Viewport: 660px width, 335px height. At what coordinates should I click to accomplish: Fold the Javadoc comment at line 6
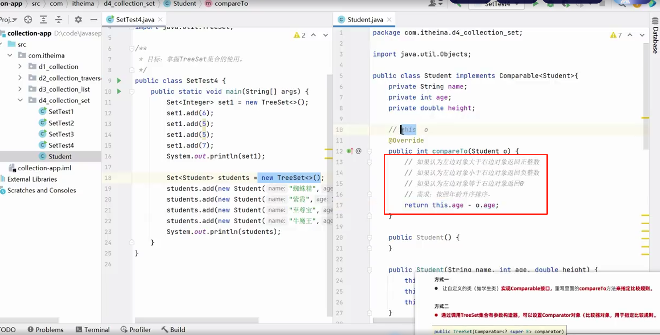132,49
